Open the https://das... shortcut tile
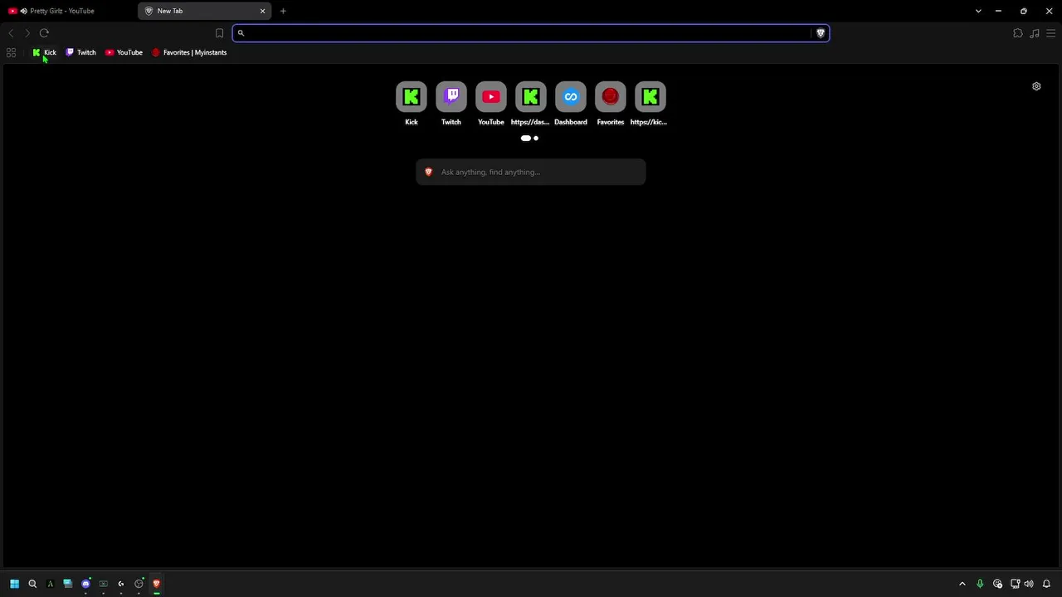1062x597 pixels. pos(531,97)
